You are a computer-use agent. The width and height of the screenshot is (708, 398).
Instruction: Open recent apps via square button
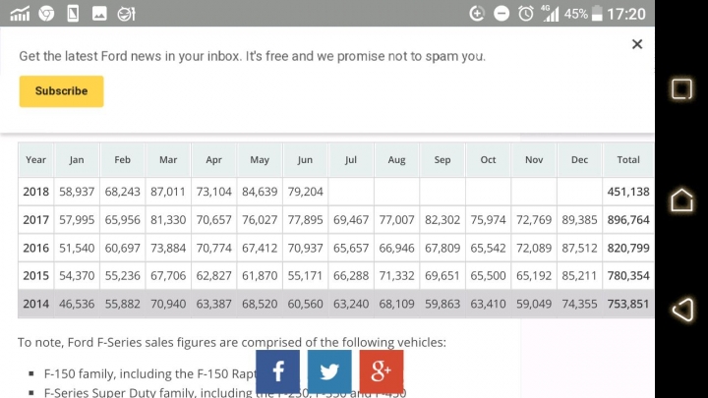tap(681, 88)
